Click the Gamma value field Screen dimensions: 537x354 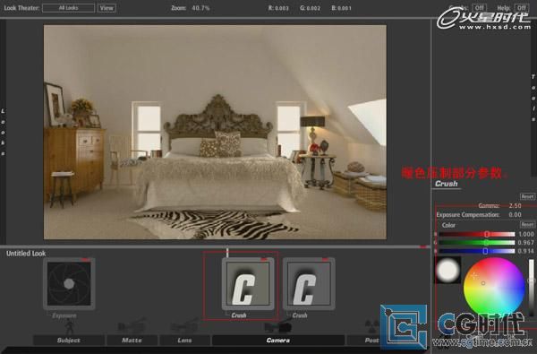pos(515,206)
